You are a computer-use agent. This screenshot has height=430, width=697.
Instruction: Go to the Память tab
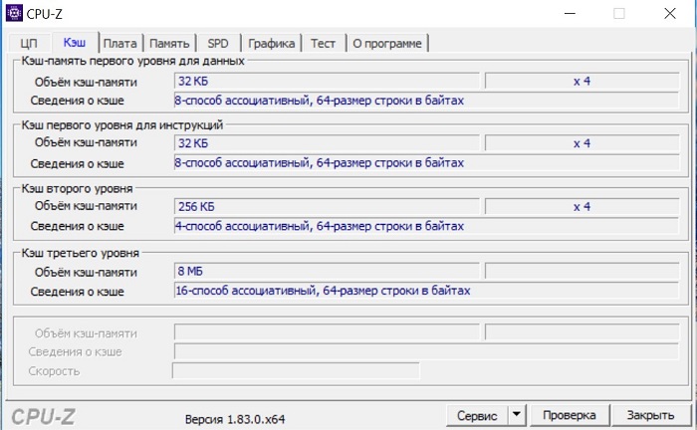point(169,43)
